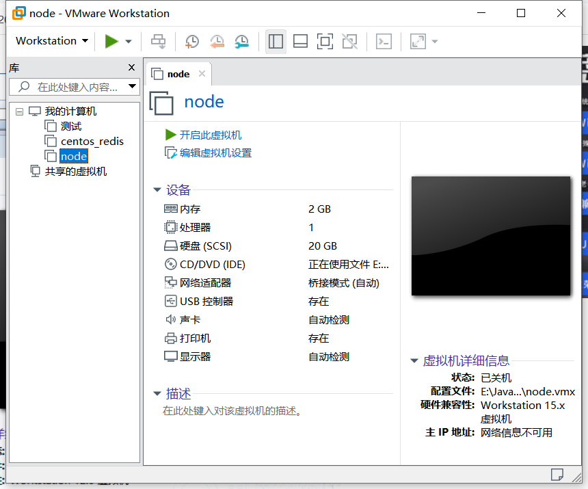The height and width of the screenshot is (489, 588).
Task: Open the console view icon
Action: (384, 41)
